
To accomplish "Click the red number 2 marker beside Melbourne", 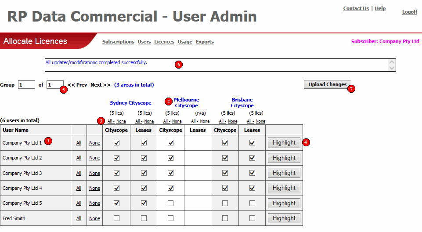I will [x=169, y=101].
